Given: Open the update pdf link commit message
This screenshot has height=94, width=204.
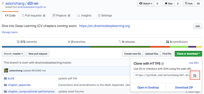Looking at the screenshot, I should 68,78.
